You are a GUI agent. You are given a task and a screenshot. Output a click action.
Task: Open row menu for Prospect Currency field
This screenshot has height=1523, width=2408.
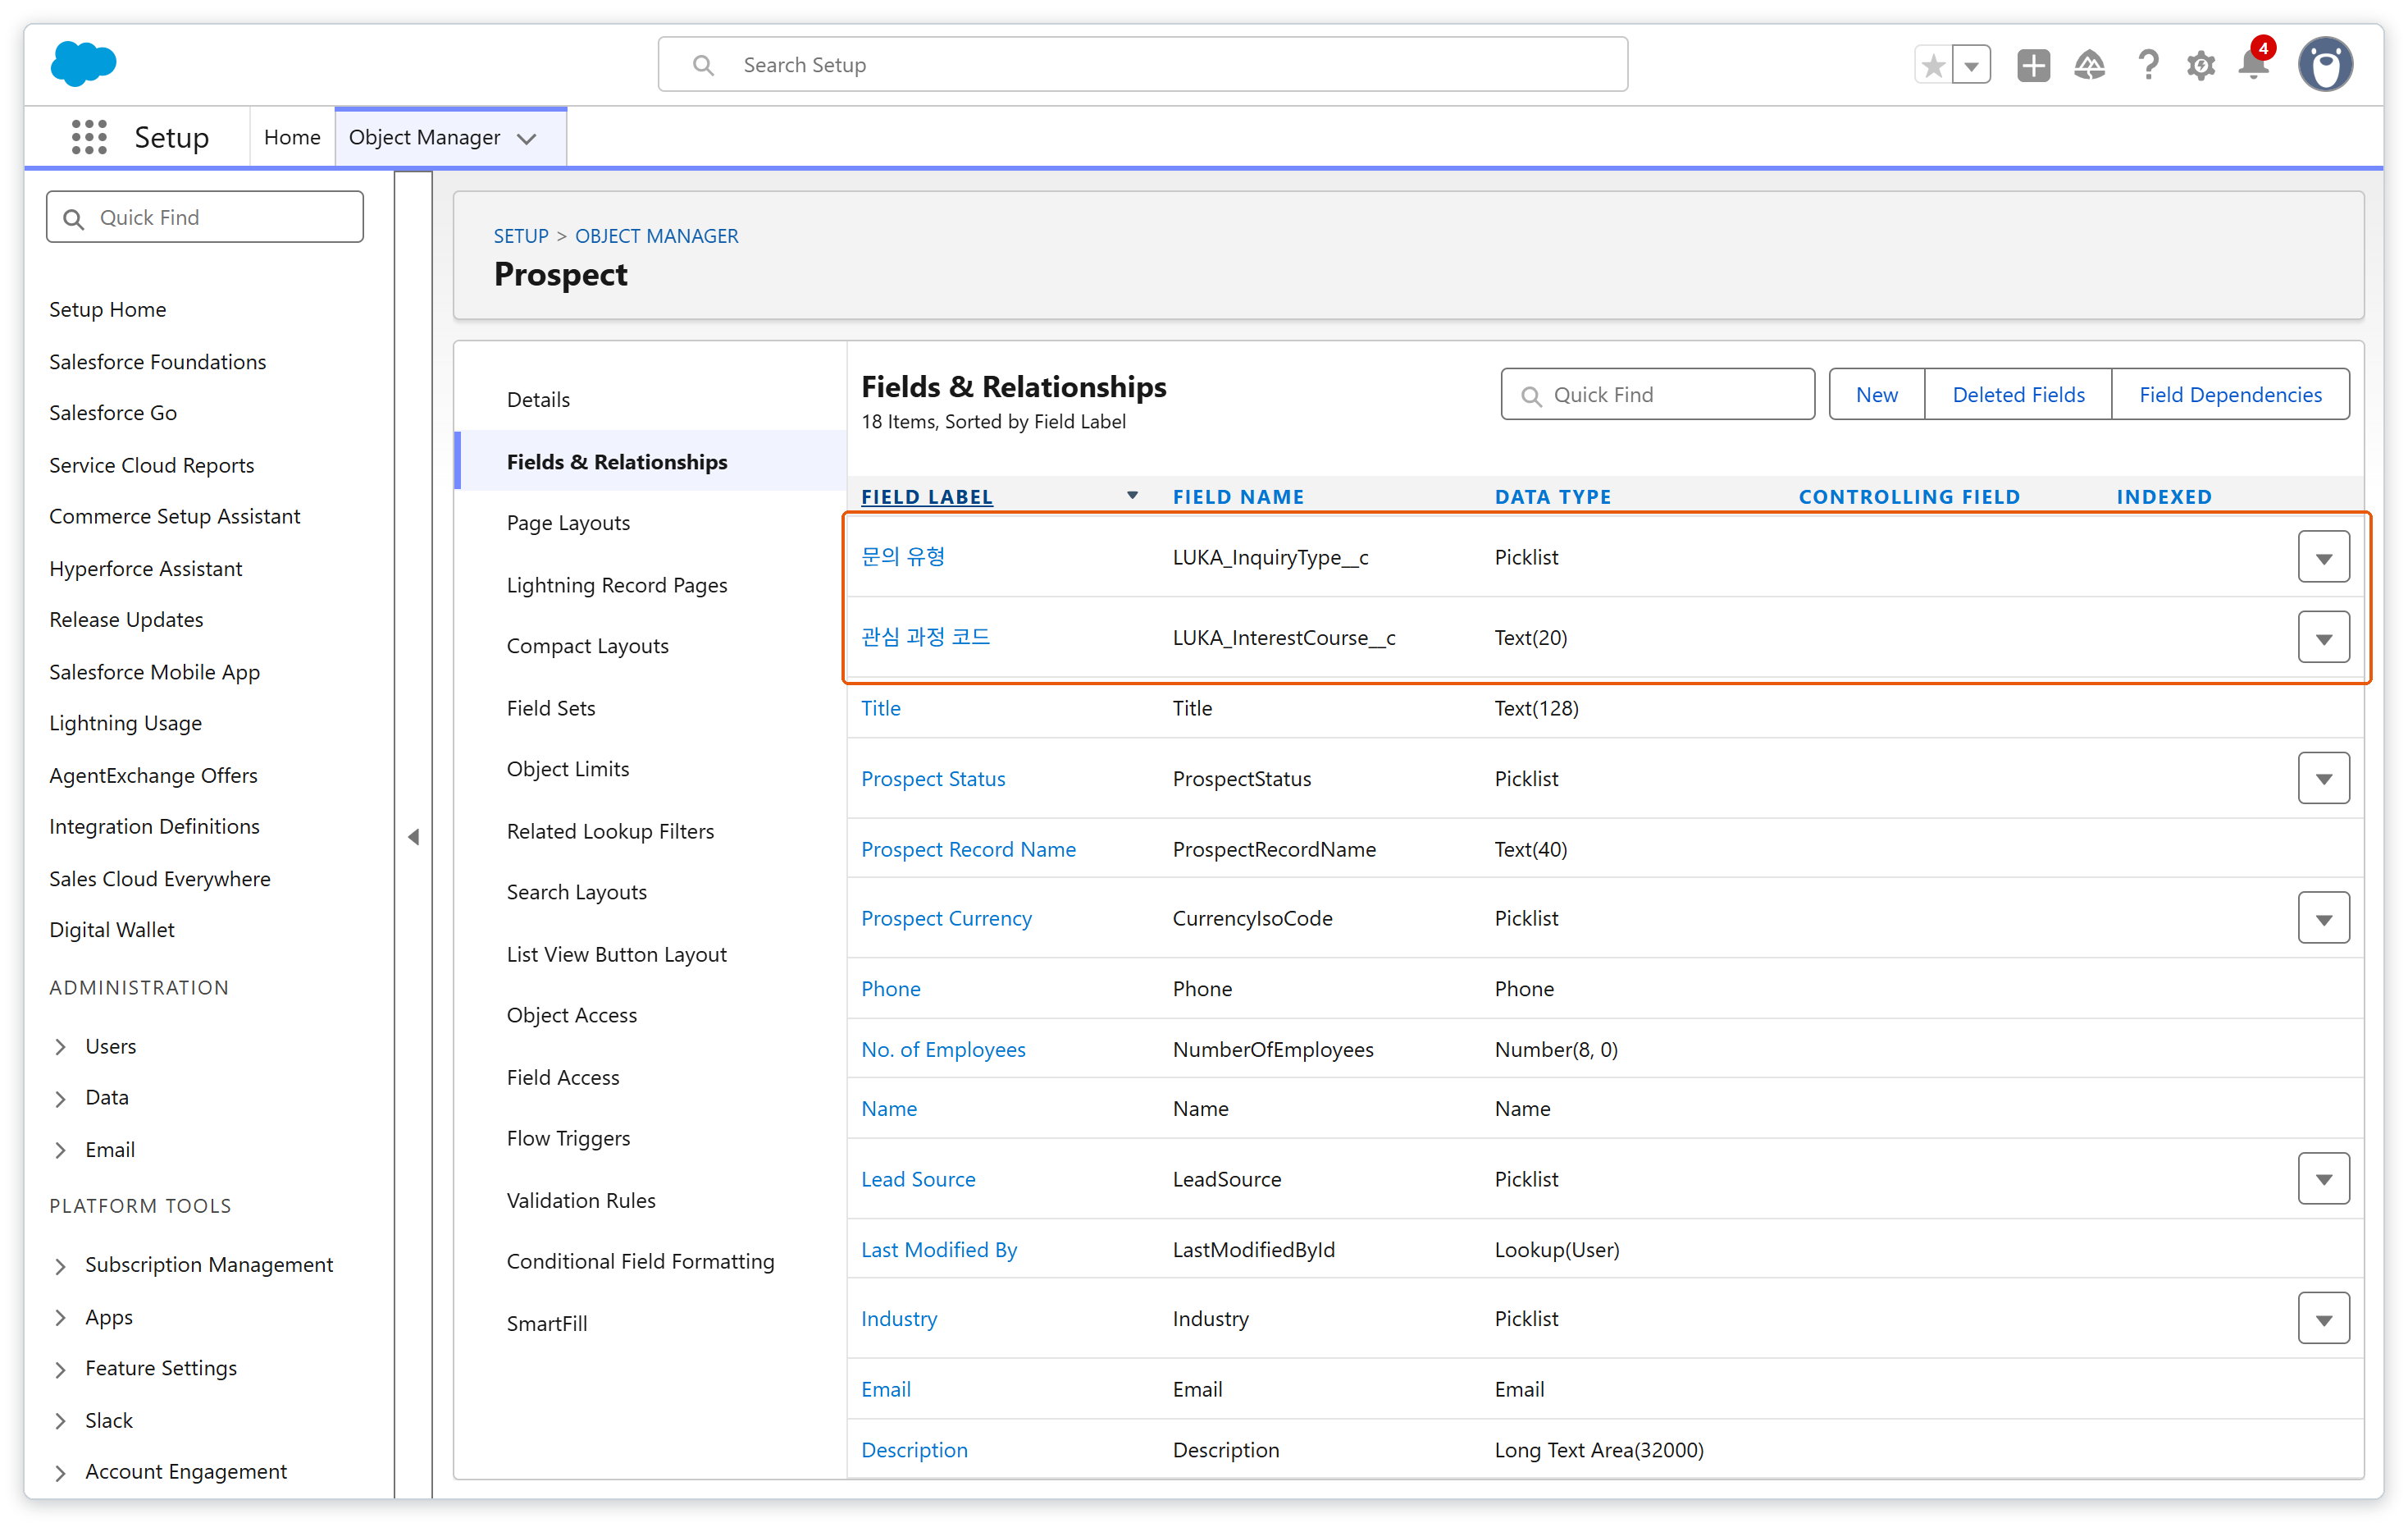tap(2323, 918)
